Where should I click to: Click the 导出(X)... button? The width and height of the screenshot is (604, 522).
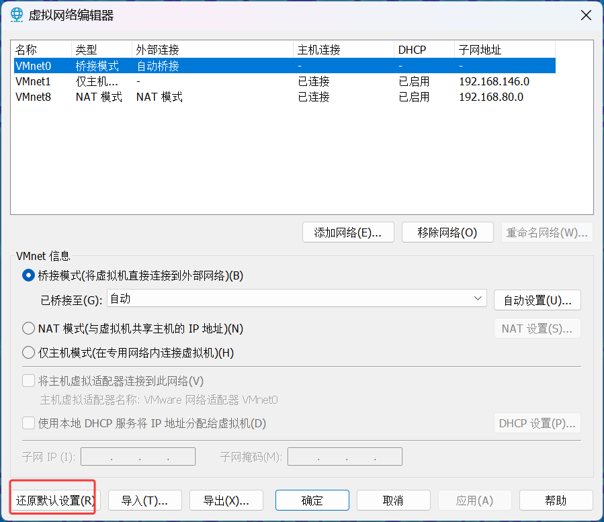coord(226,501)
